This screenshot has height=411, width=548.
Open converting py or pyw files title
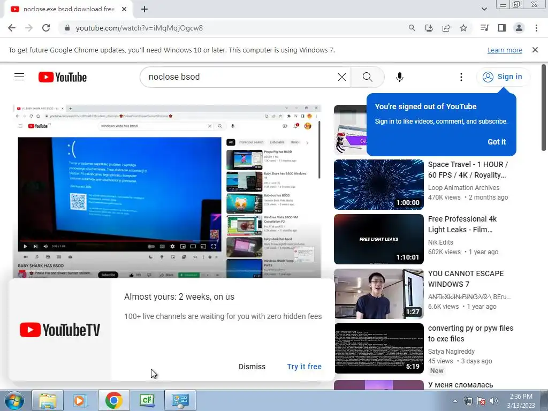coord(470,333)
